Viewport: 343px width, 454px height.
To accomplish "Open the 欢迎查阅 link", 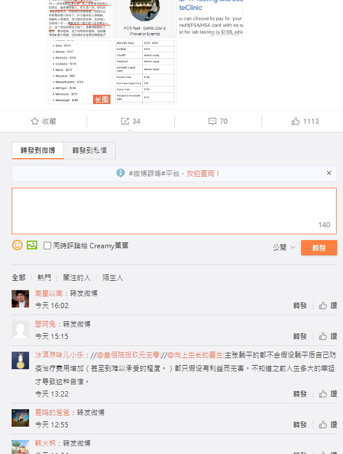I will coord(203,173).
